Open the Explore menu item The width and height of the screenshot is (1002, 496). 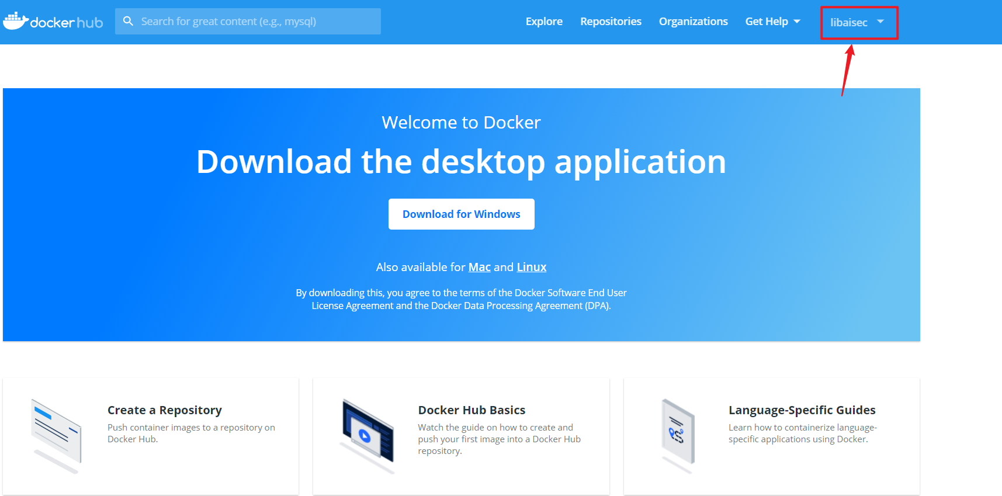pyautogui.click(x=544, y=22)
